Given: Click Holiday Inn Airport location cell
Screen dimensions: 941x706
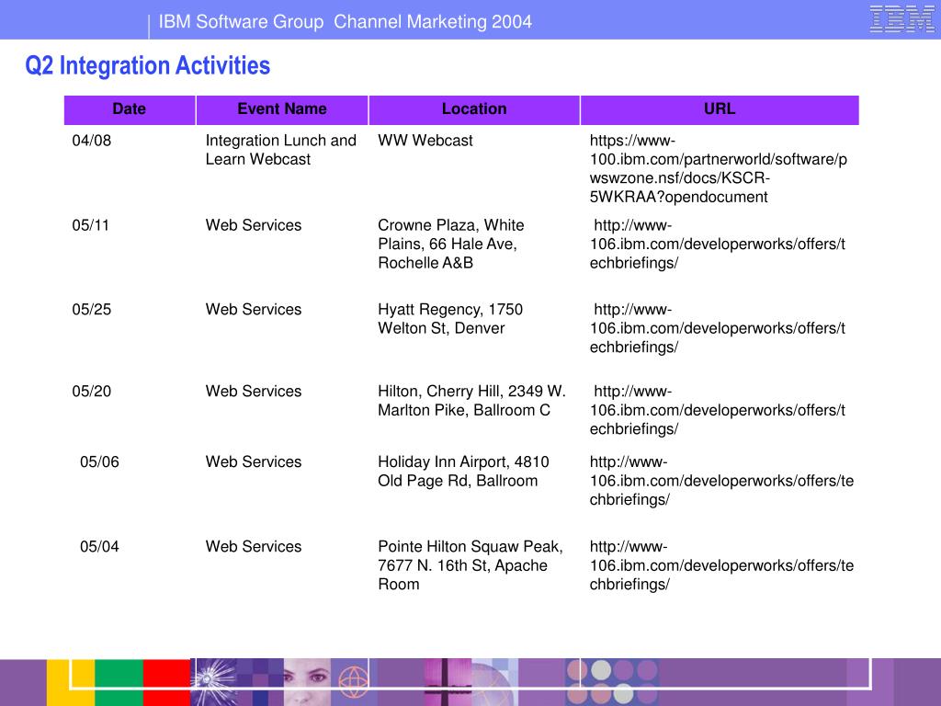Looking at the screenshot, I should click(x=463, y=472).
